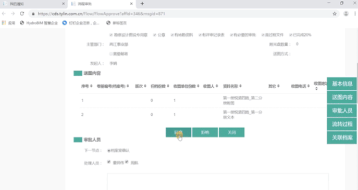Enable the 需要邮寄 checkbox
This screenshot has width=358, height=190.
click(111, 53)
